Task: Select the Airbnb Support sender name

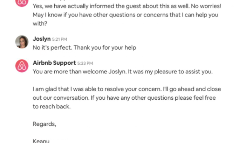Action: coord(54,63)
